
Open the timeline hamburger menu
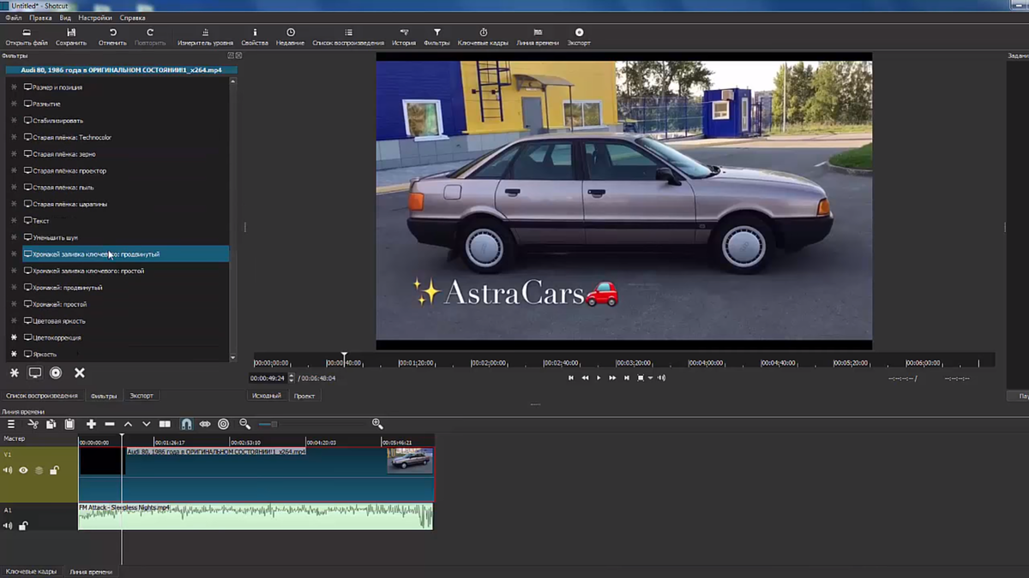(x=11, y=424)
